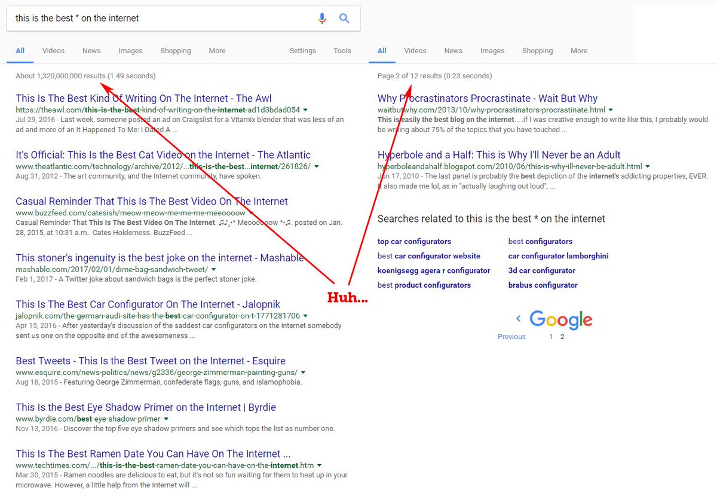The image size is (717, 497).
Task: Expand dropdown arrow beside byrdie.com URL
Action: (x=166, y=419)
